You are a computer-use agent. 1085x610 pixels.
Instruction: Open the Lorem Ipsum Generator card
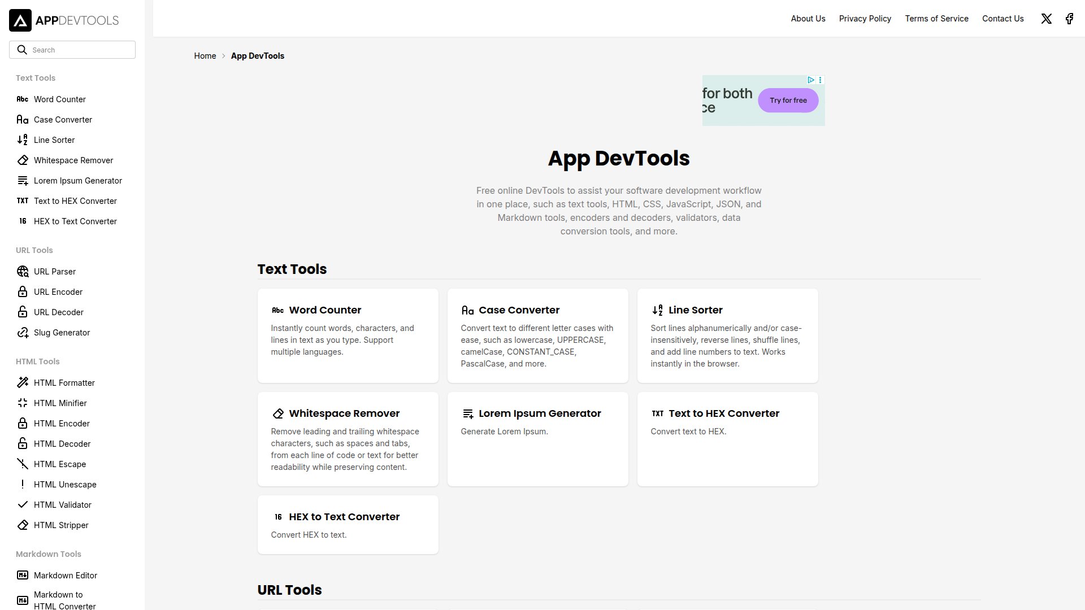coord(538,439)
